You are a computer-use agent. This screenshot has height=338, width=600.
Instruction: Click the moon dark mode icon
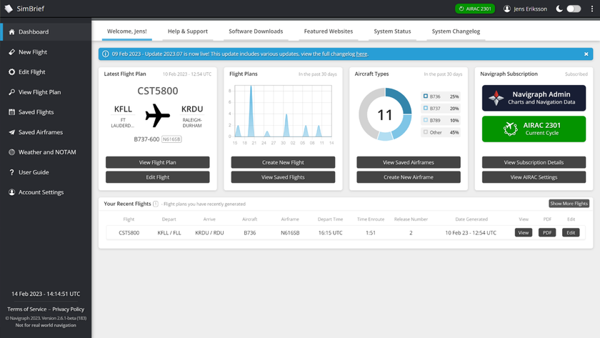(x=559, y=9)
